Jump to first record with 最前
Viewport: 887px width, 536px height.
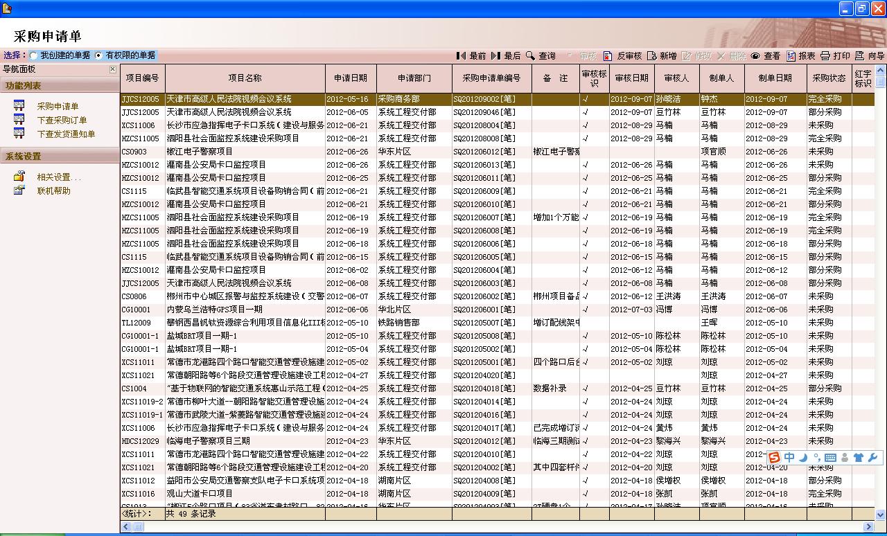click(x=471, y=55)
